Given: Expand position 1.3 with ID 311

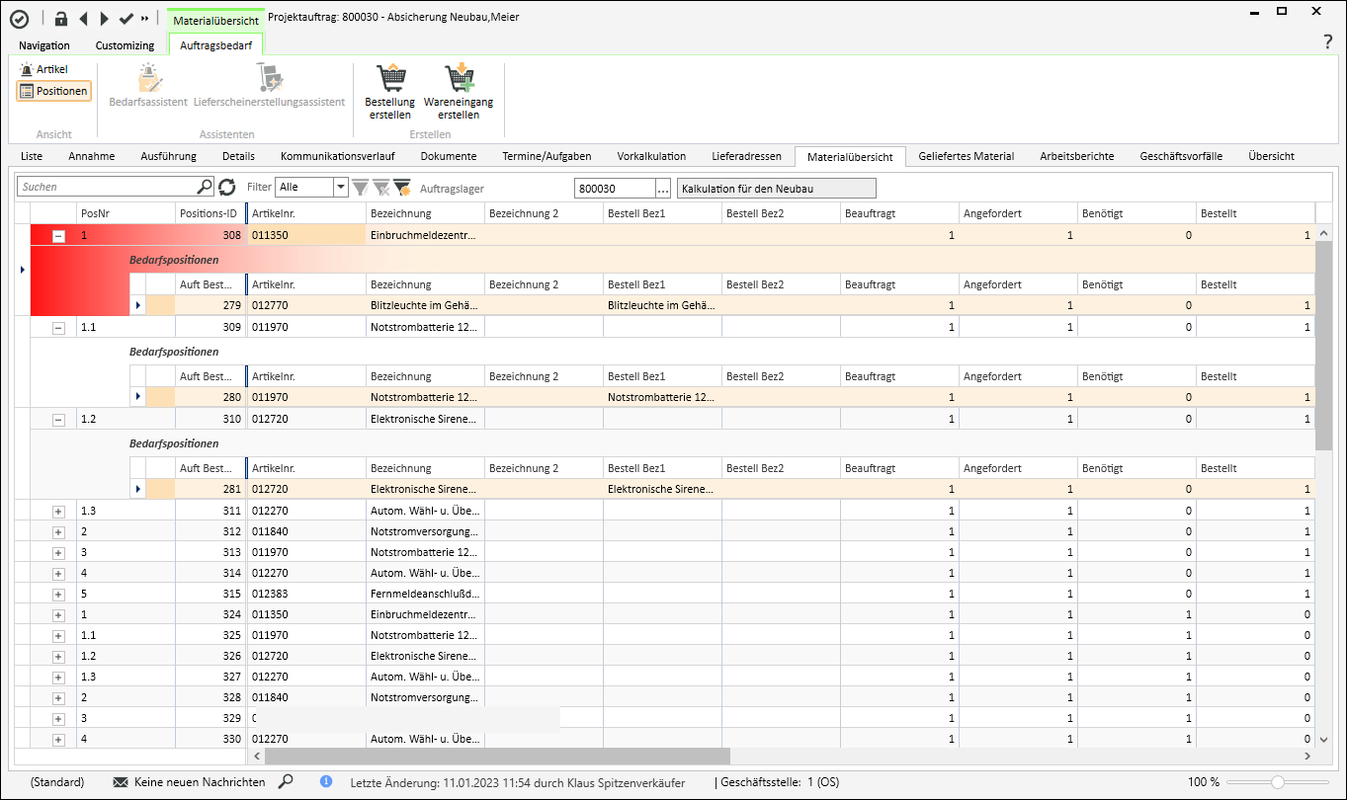Looking at the screenshot, I should (58, 512).
